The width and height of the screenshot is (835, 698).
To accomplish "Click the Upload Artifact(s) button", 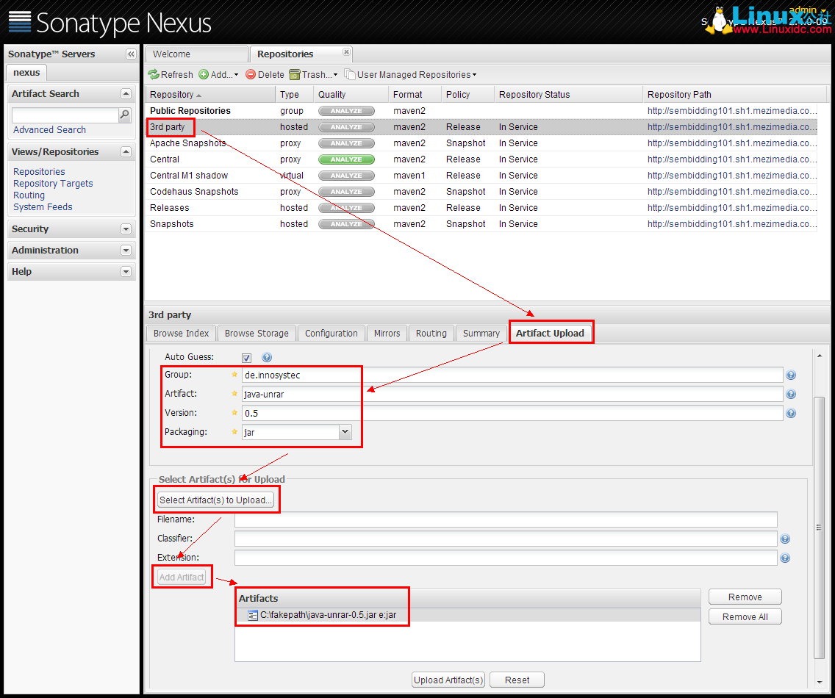I will click(448, 680).
